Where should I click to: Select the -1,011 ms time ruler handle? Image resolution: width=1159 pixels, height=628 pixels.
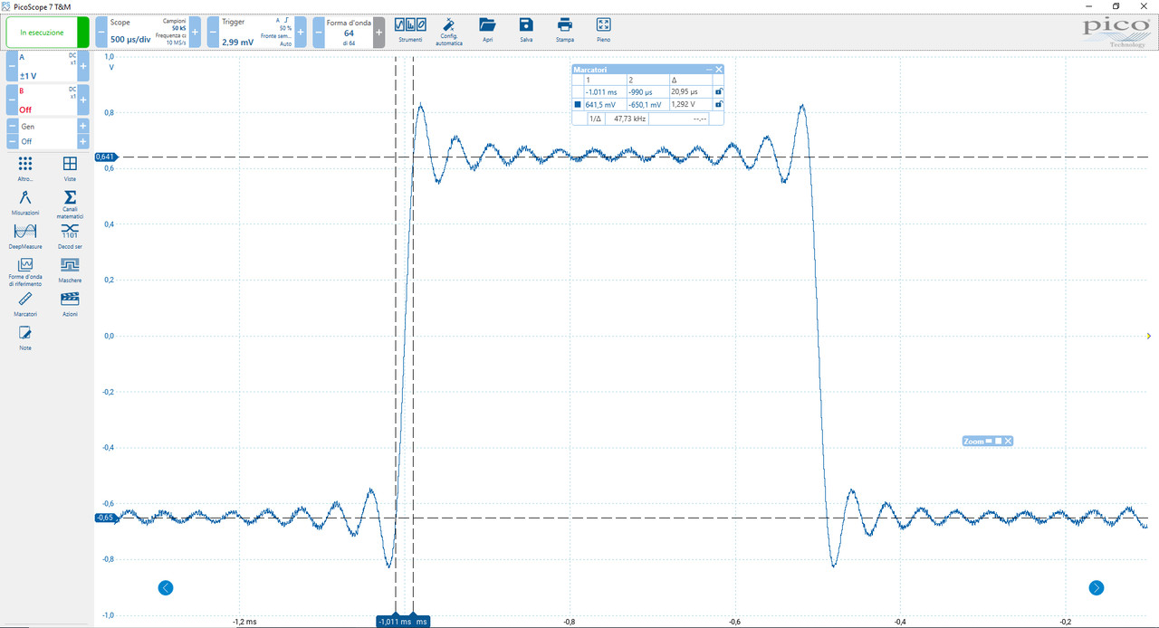point(395,622)
